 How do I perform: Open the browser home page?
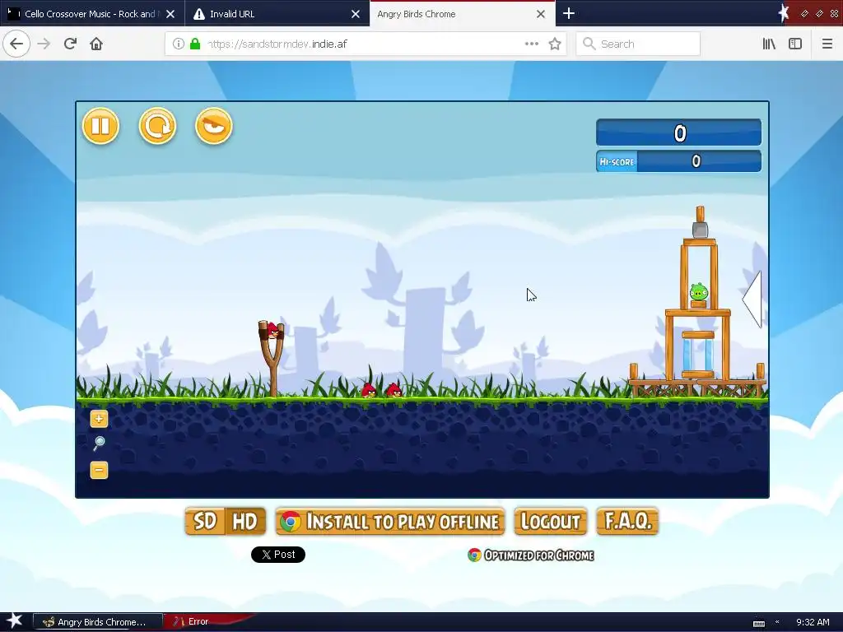point(96,44)
